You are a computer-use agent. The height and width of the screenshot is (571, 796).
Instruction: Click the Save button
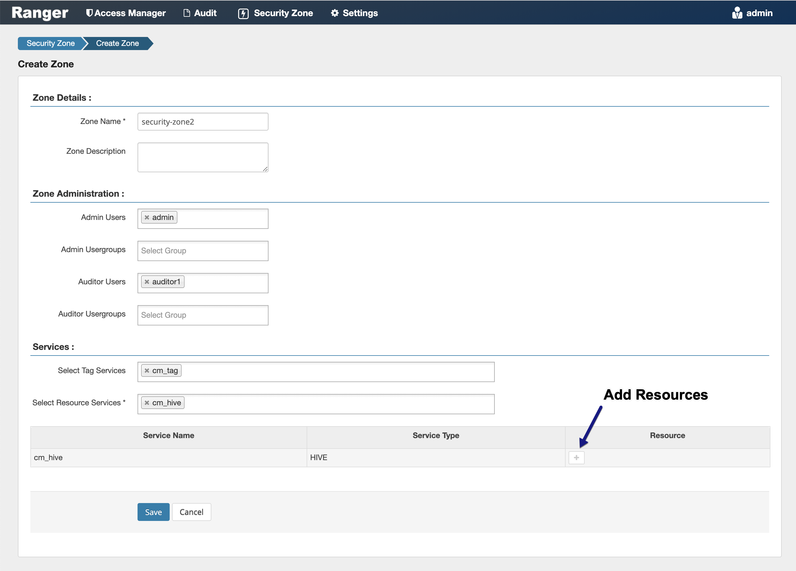[x=153, y=512]
